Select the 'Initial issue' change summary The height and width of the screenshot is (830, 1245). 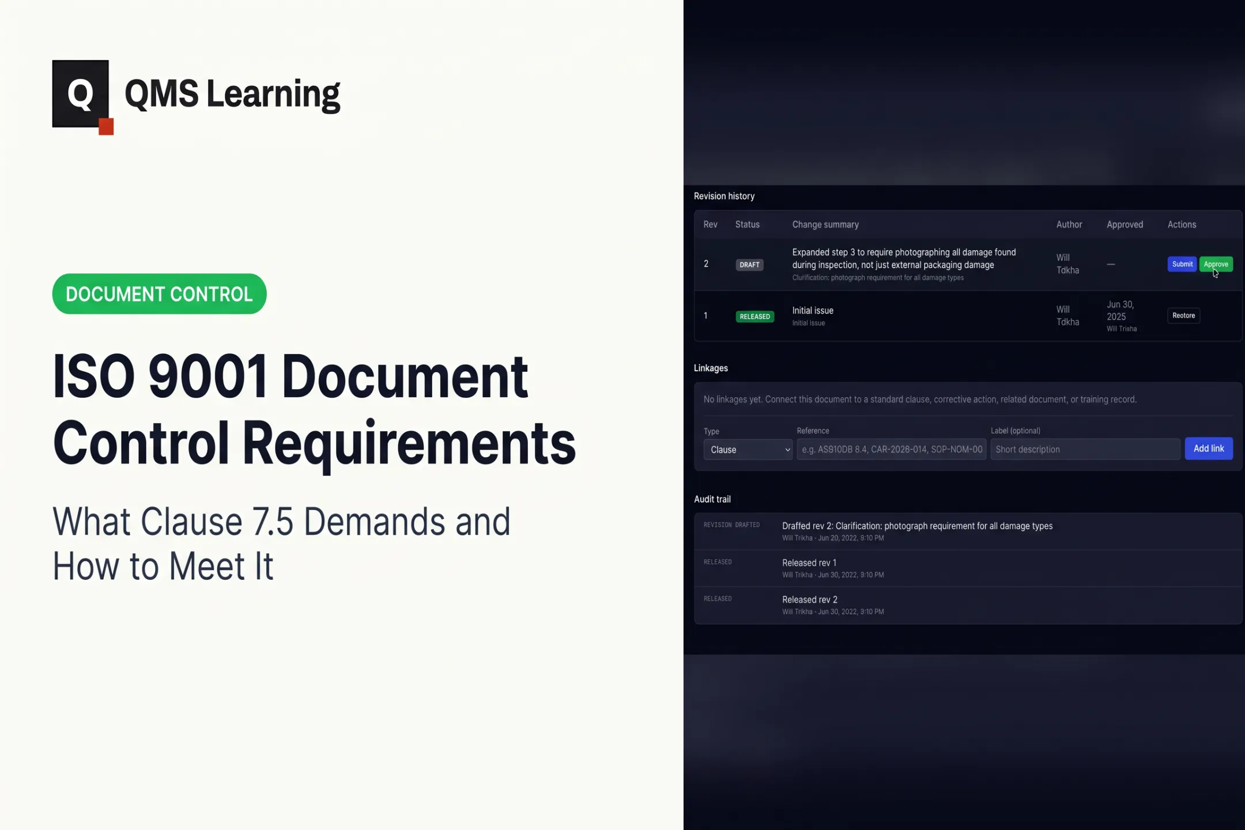point(813,310)
